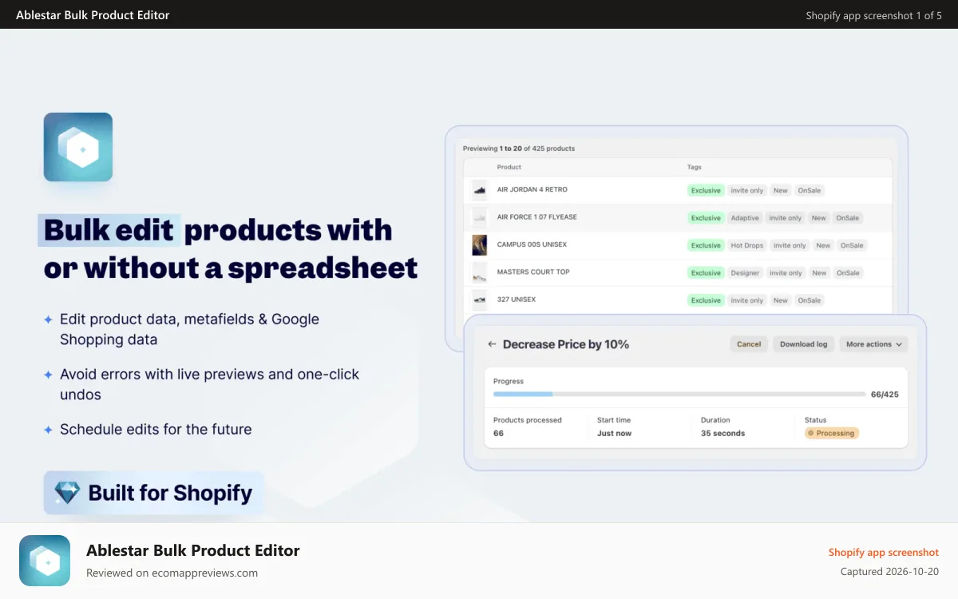Viewport: 958px width, 599px height.
Task: Click the MASTERS COURT TOP product name
Action: tap(533, 272)
